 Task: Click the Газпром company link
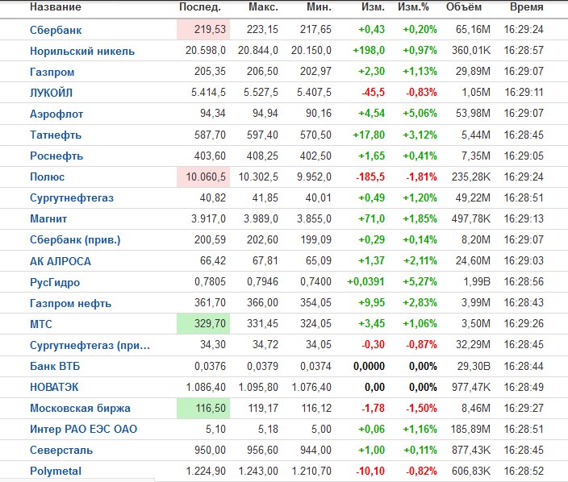pyautogui.click(x=52, y=72)
